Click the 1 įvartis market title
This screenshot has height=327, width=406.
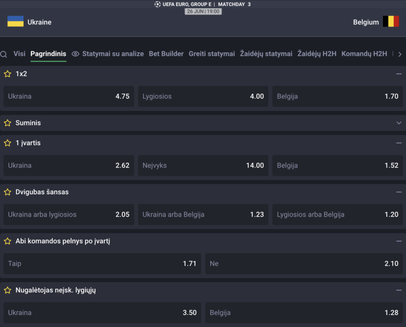[x=28, y=143]
